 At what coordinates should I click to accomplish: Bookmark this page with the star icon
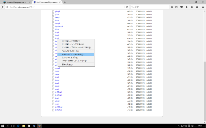[172, 7]
